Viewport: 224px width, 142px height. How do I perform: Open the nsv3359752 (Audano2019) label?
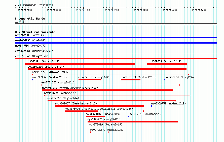click(168, 103)
